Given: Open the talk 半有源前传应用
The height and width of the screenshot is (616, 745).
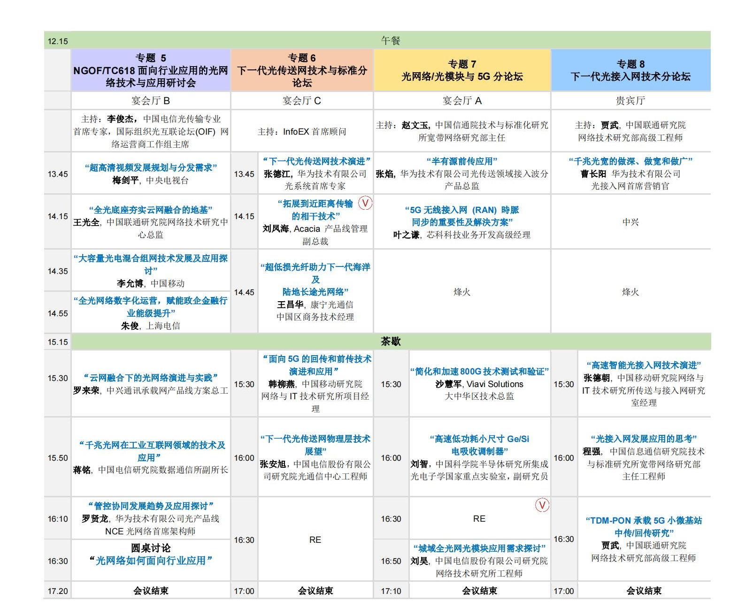Looking at the screenshot, I should pos(462,161).
